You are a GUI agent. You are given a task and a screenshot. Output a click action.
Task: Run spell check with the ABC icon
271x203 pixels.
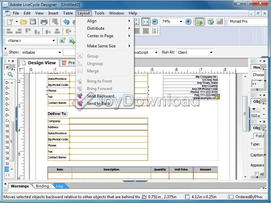[211, 21]
